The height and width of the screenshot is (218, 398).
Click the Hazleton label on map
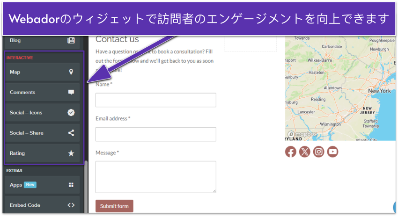click(x=317, y=73)
